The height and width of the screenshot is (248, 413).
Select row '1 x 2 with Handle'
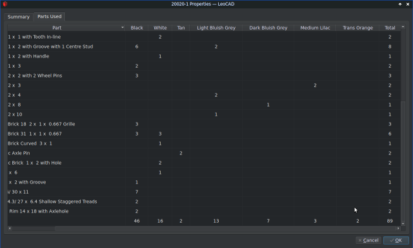204,56
